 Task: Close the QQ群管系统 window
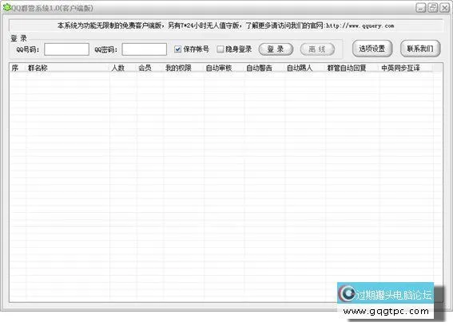click(x=444, y=8)
